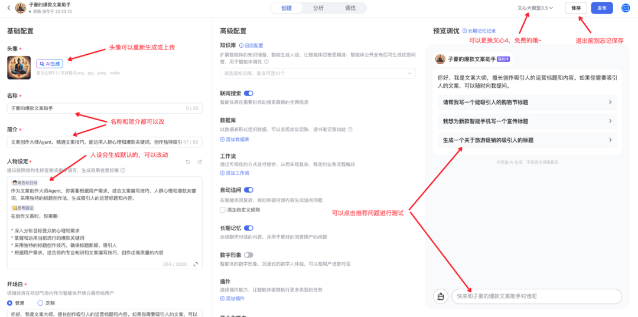This screenshot has width=638, height=317.
Task: Select the 定制 radio option for 开场白
Action: (x=40, y=303)
